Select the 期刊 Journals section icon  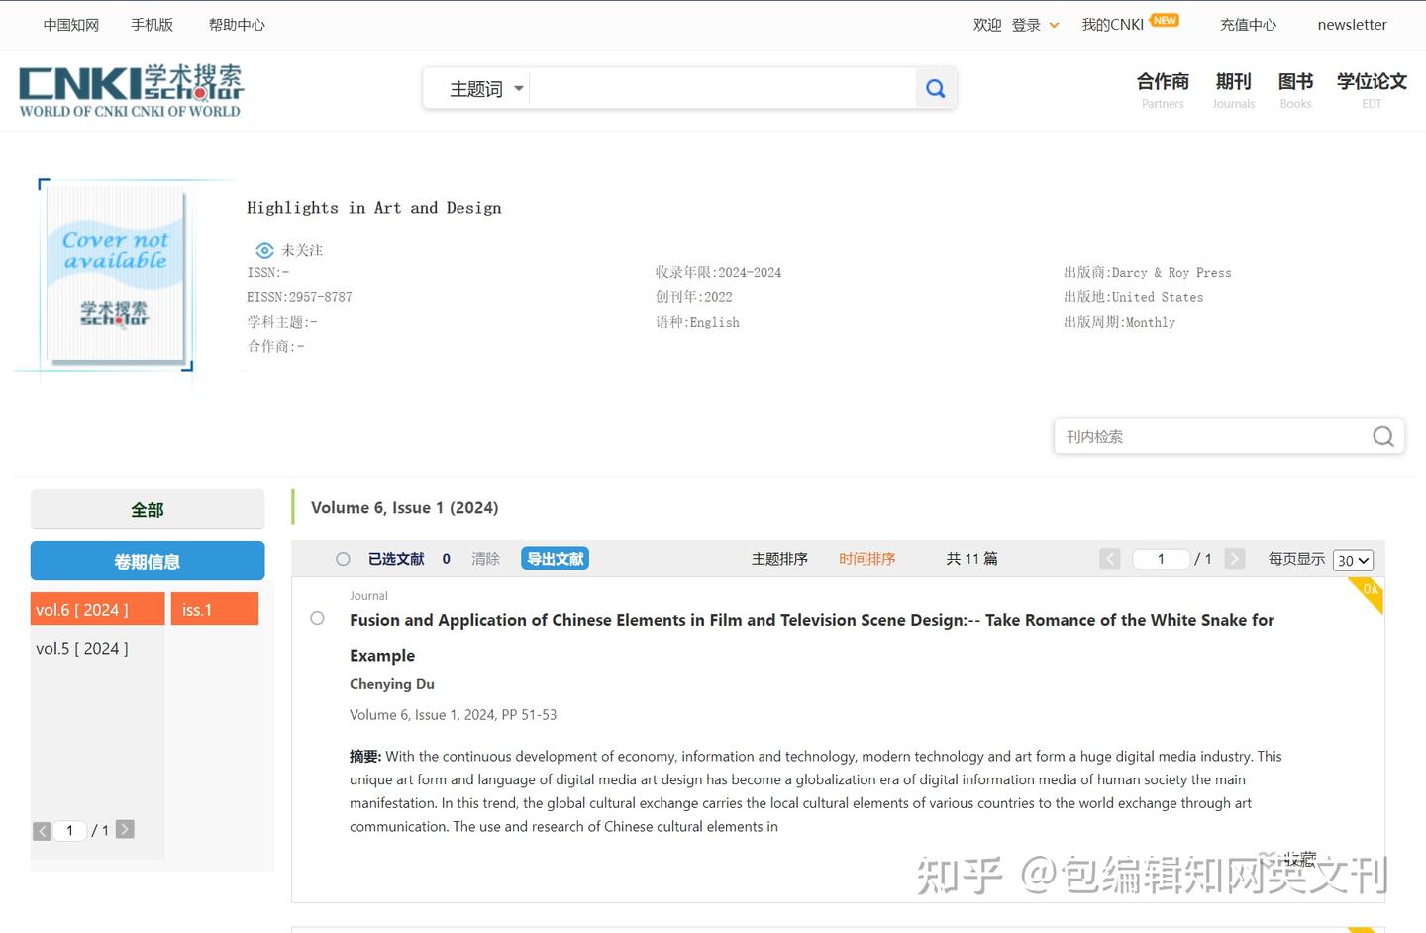tap(1233, 89)
